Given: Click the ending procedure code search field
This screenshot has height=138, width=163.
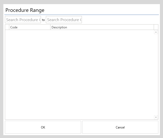Looking at the screenshot, I should coord(64,20).
